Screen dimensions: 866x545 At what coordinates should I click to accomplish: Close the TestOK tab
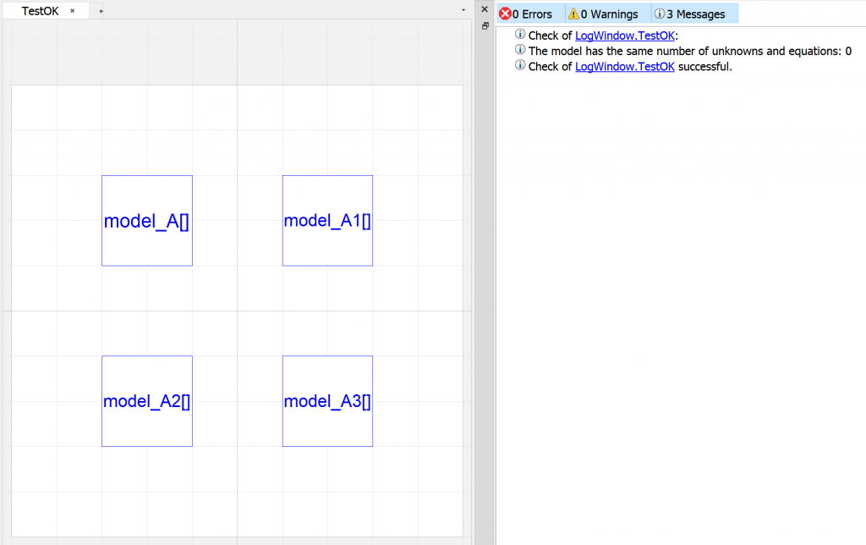pyautogui.click(x=73, y=11)
